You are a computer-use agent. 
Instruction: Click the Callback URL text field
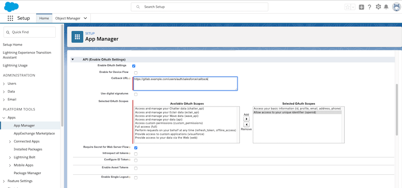(185, 83)
